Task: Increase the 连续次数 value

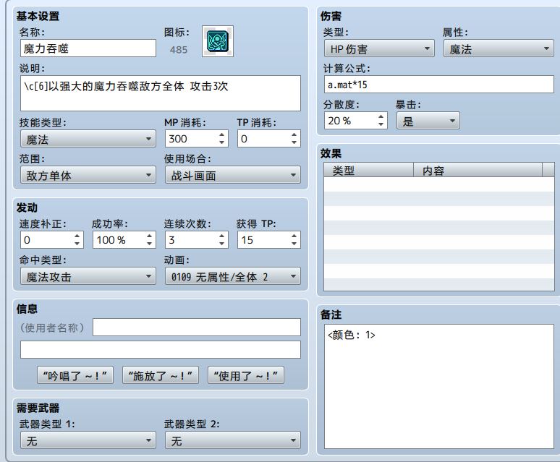Action: [222, 236]
